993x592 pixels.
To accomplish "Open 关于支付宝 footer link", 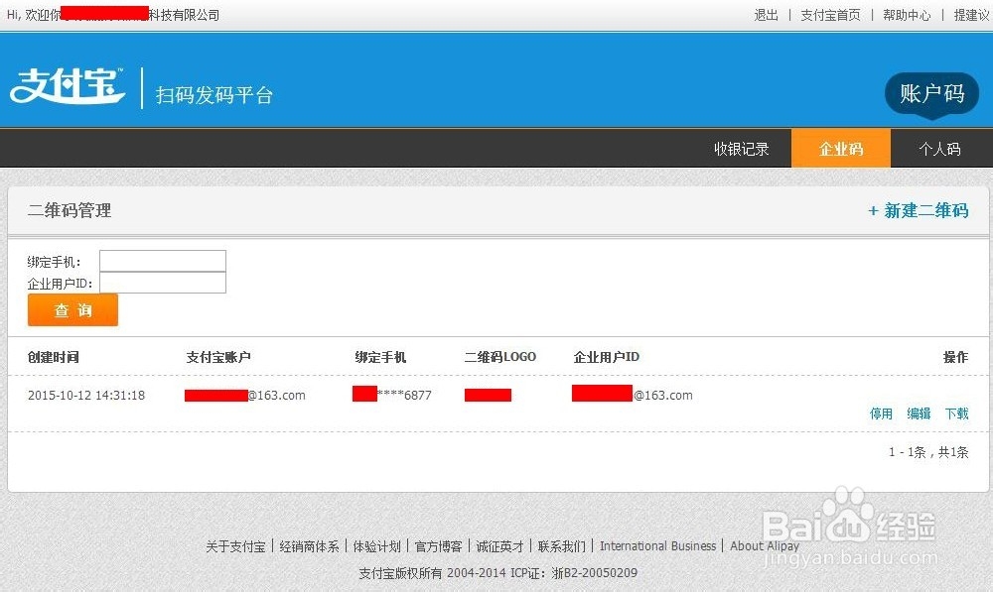I will pyautogui.click(x=235, y=546).
